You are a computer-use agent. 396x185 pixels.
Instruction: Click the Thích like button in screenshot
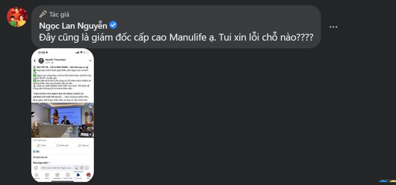tap(42, 146)
